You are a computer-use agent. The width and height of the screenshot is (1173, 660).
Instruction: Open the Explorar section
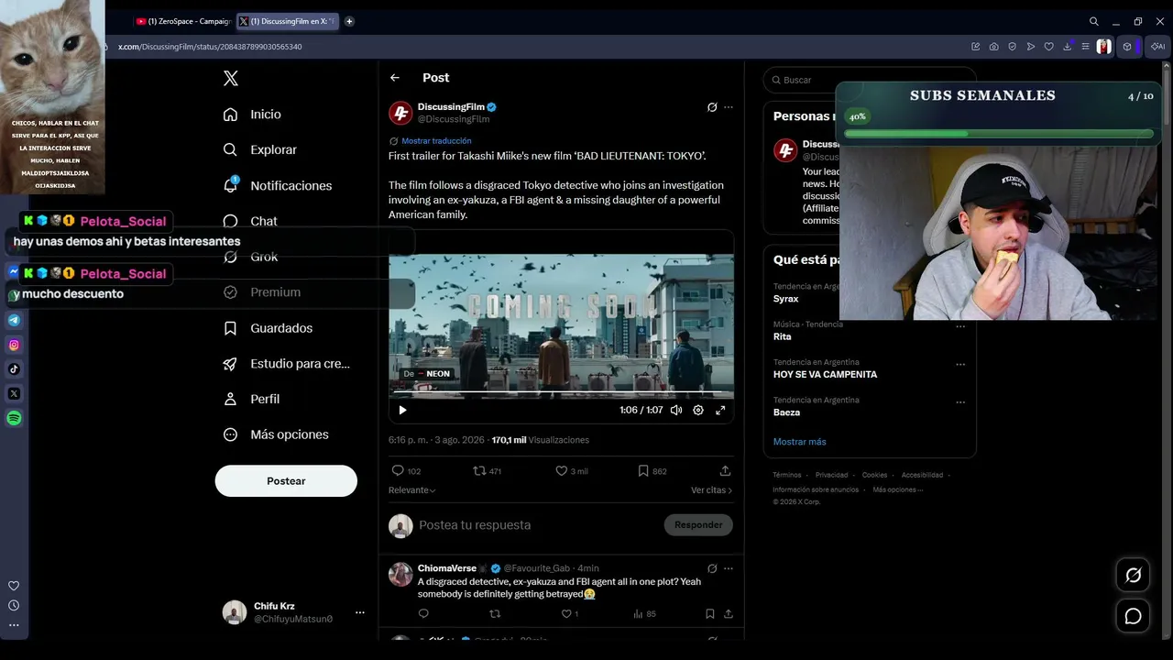click(x=260, y=150)
